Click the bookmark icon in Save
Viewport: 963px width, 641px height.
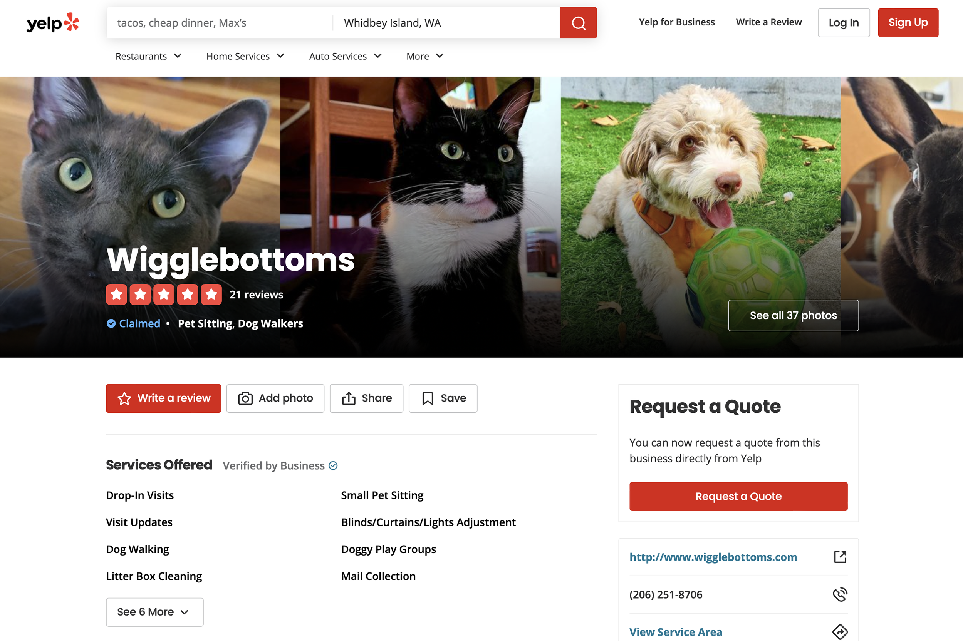[x=428, y=398]
